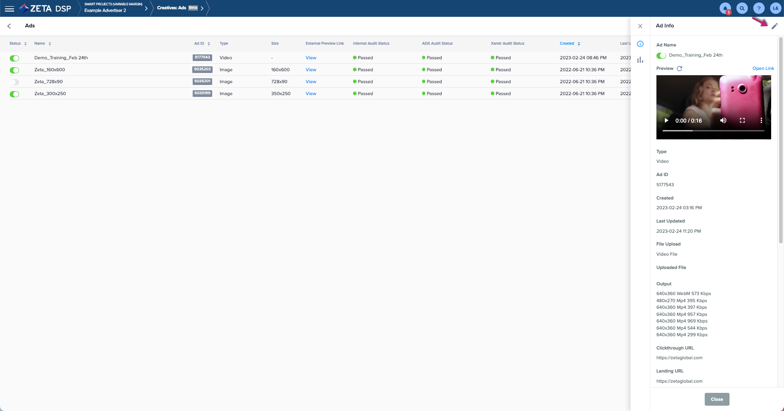Screen dimensions: 784x411
Task: Expand the Example Advertiser 2 breadcrumb chevron
Action: 146,8
